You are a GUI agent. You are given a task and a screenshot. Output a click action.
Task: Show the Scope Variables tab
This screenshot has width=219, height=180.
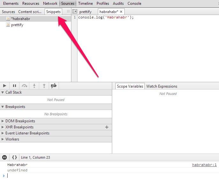click(130, 86)
